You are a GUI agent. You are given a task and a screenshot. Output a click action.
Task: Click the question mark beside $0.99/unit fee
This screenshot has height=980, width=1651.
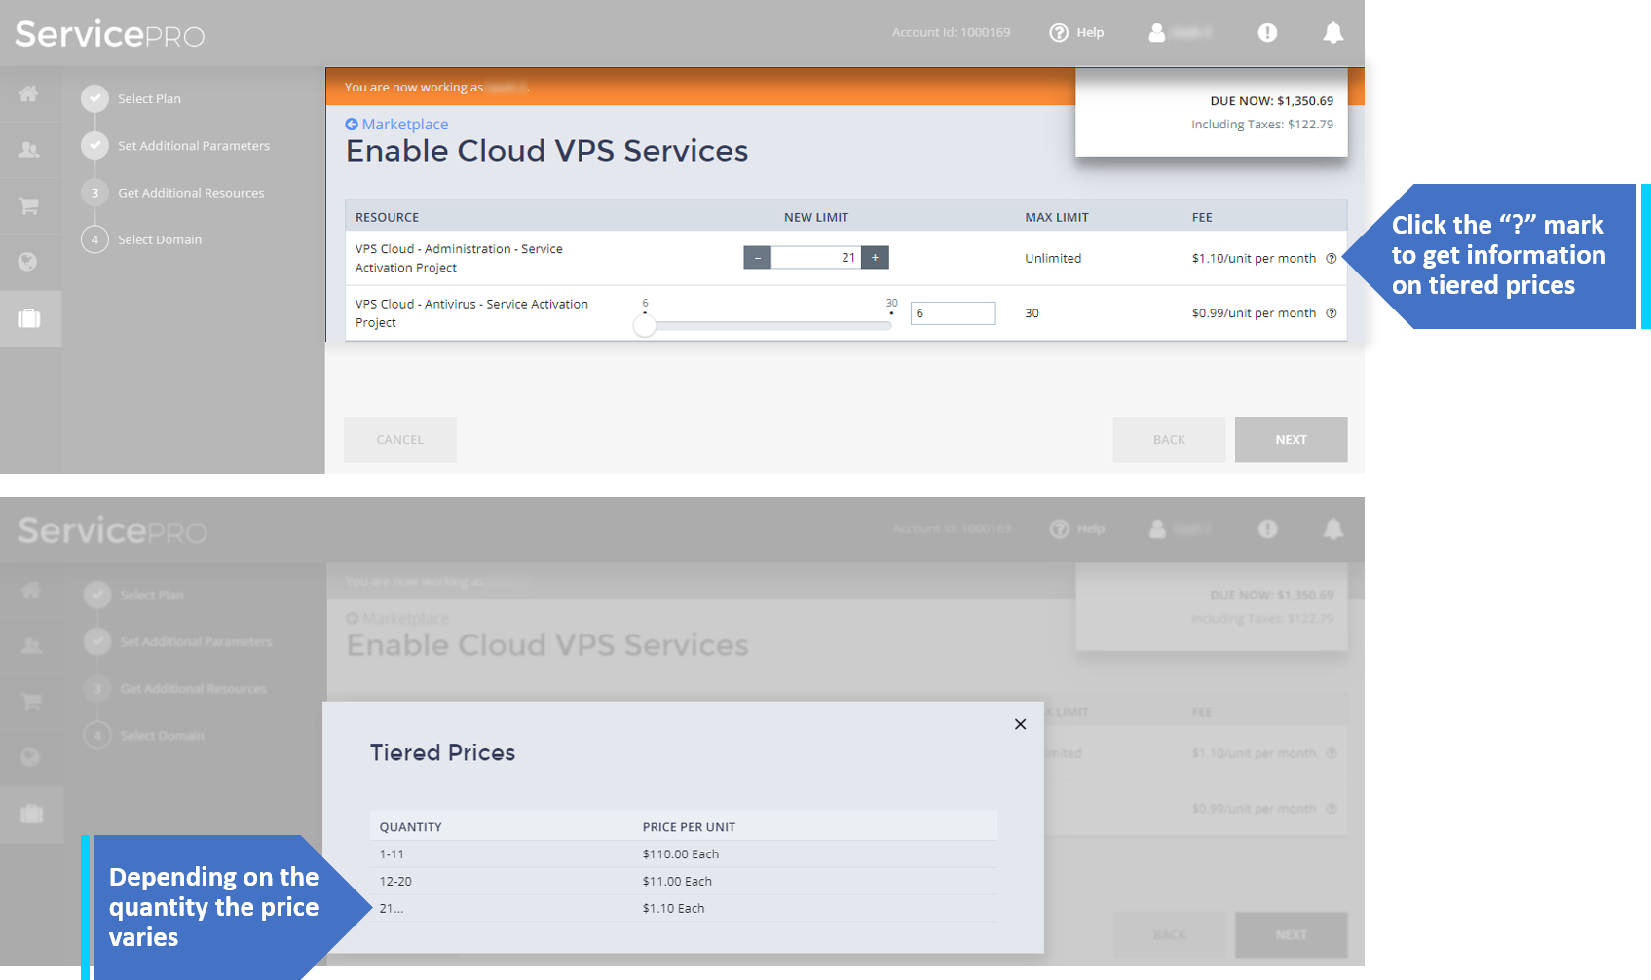pyautogui.click(x=1332, y=313)
